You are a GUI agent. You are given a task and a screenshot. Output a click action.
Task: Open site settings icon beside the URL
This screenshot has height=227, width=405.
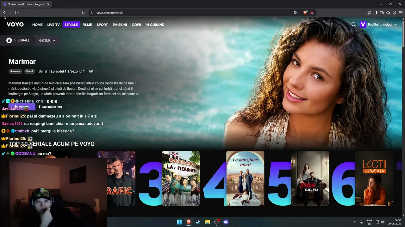pos(92,13)
